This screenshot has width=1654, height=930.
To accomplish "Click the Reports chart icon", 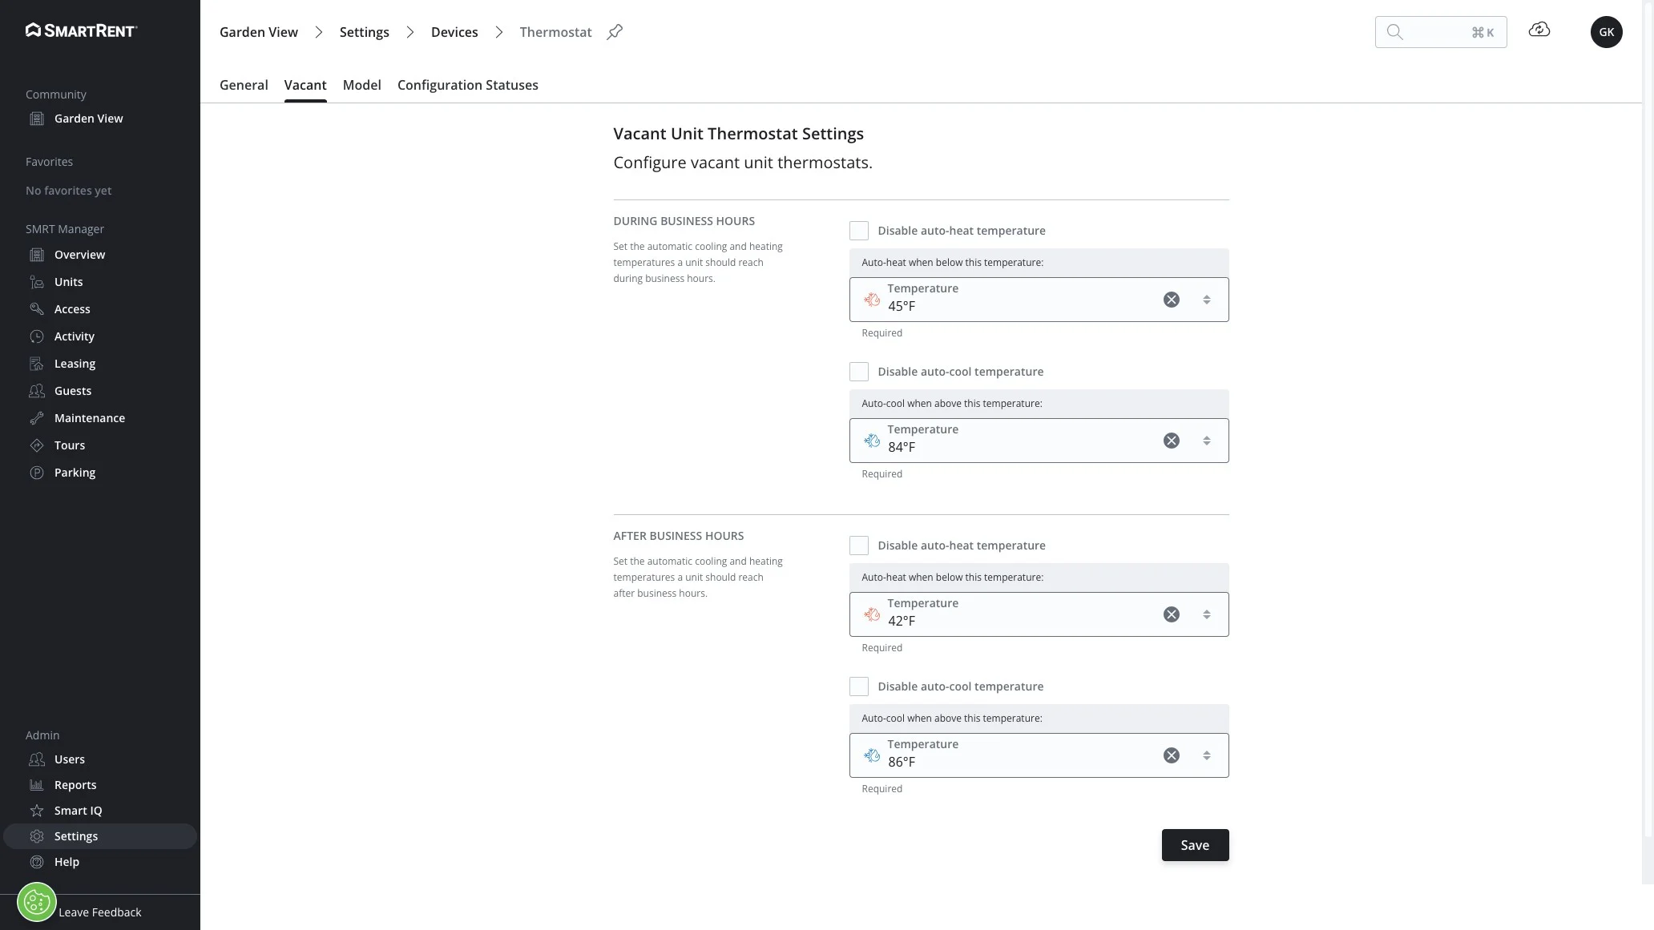I will point(37,785).
